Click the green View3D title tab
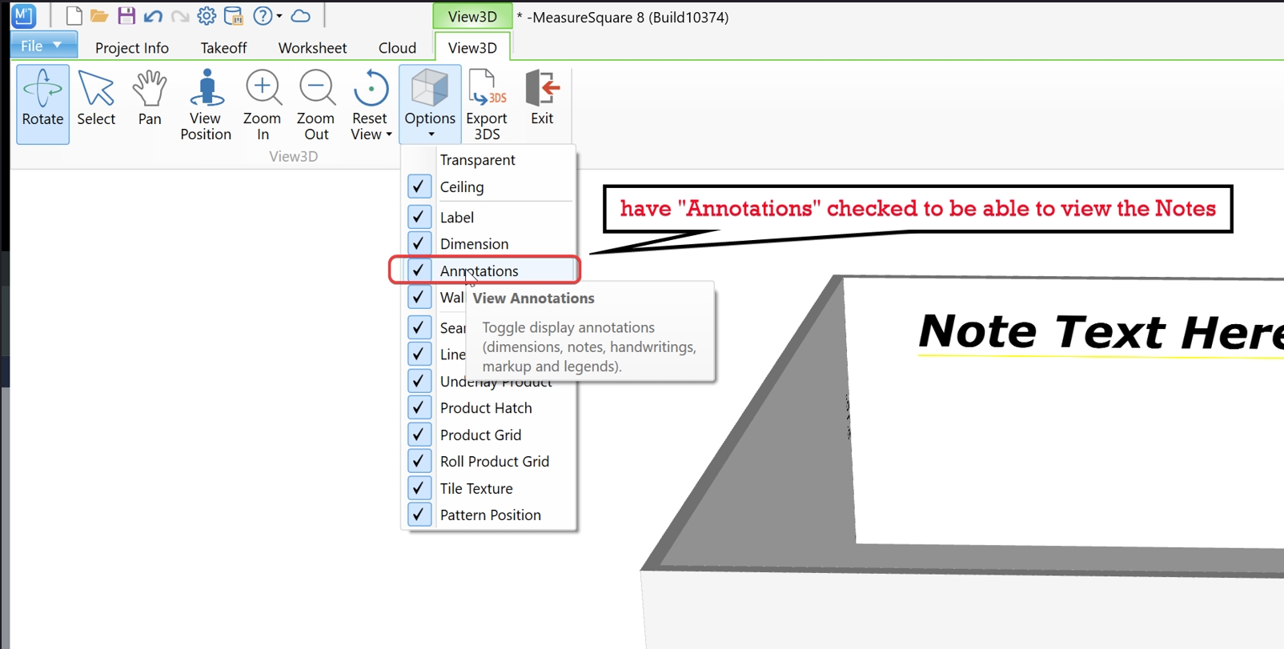 point(472,17)
